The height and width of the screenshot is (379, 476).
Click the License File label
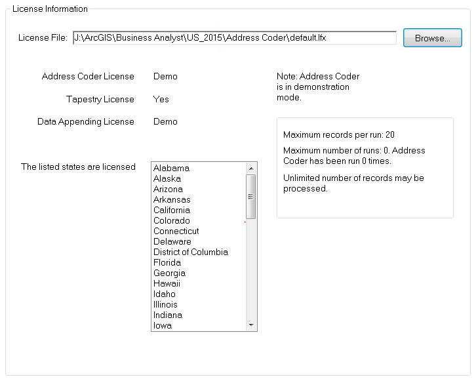pos(43,37)
